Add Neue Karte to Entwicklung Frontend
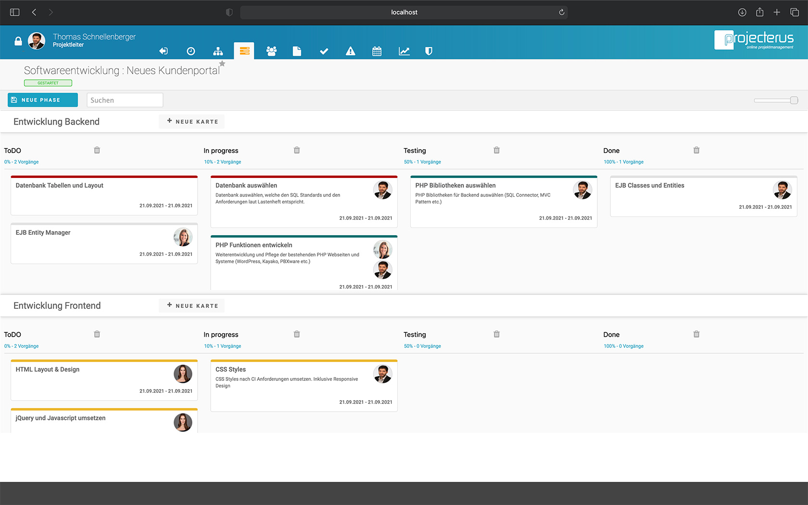808x505 pixels. (x=192, y=306)
